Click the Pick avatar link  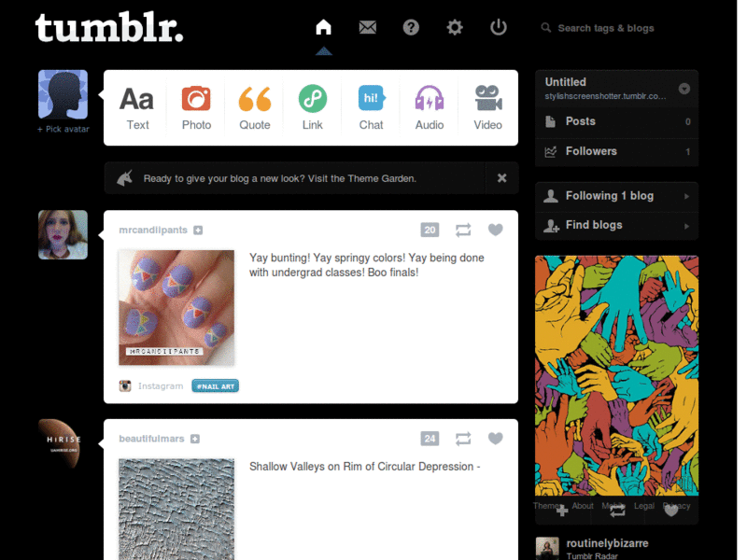click(x=63, y=129)
